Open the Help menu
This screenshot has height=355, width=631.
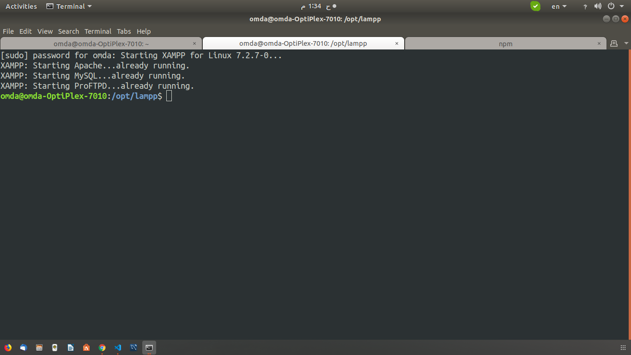pyautogui.click(x=144, y=31)
